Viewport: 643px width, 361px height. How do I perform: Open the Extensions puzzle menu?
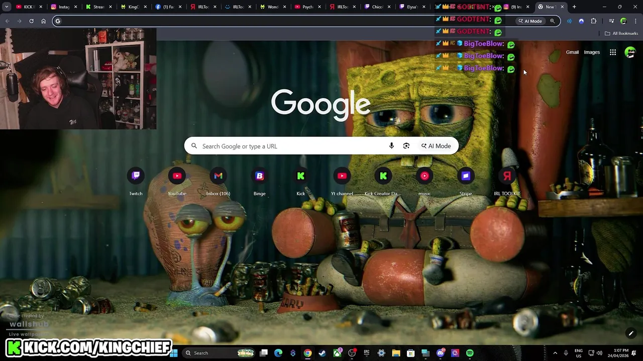click(x=594, y=21)
